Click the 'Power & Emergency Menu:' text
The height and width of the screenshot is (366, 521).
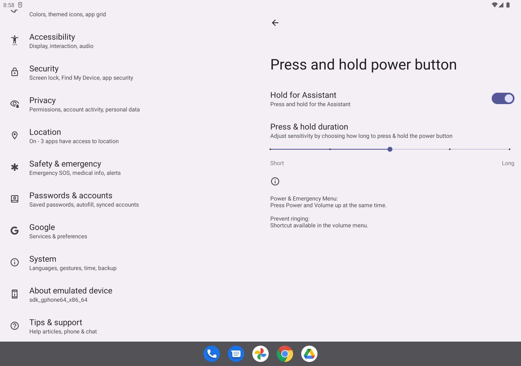coord(304,198)
